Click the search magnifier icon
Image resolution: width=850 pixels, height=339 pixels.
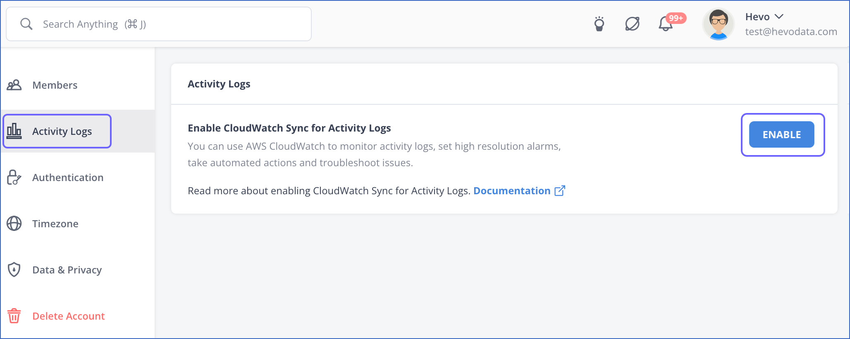click(x=26, y=24)
